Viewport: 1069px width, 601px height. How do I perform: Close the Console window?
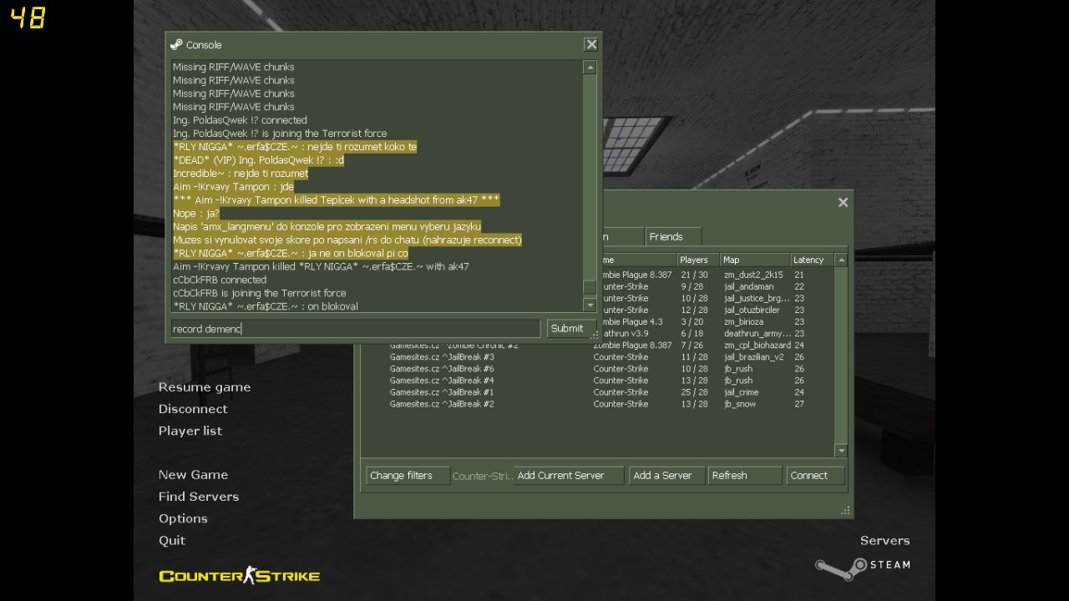(x=591, y=44)
